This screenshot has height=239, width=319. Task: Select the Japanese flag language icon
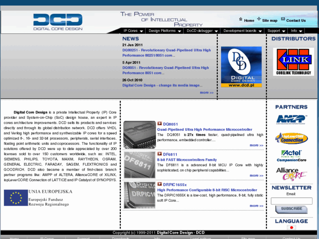tap(291, 228)
